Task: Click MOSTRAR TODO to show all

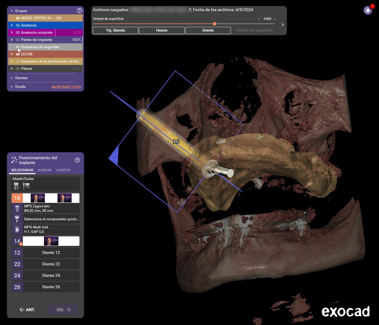Action: point(66,87)
